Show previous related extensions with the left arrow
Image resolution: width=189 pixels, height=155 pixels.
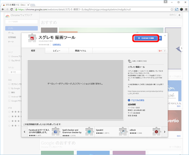coord(24,132)
